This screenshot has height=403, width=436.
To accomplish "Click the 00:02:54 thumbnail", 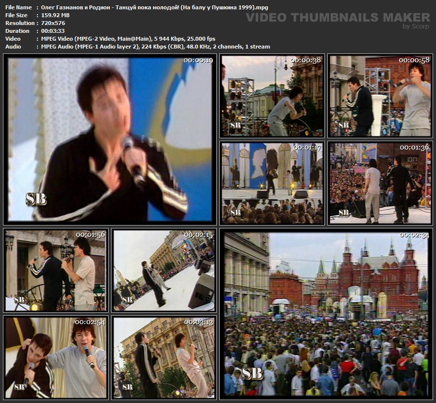I will click(x=55, y=357).
